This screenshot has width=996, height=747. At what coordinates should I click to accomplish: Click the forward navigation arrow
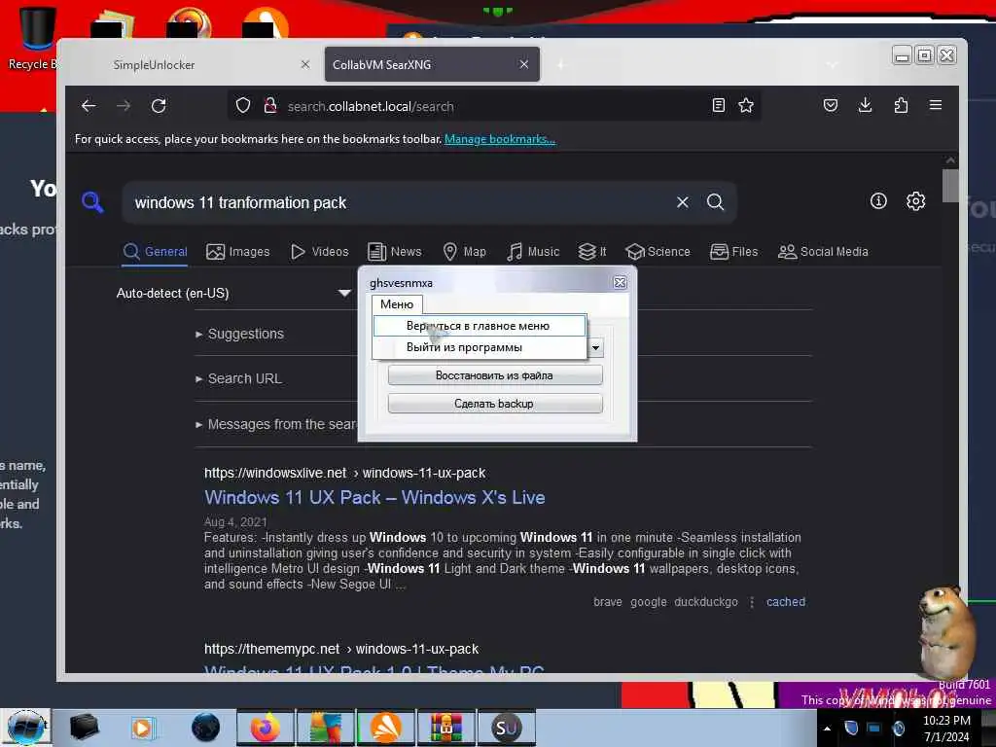(x=124, y=105)
